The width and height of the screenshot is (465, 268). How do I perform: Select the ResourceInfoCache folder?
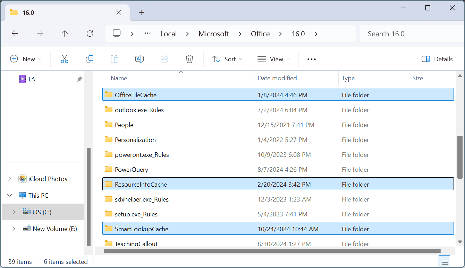click(x=278, y=184)
